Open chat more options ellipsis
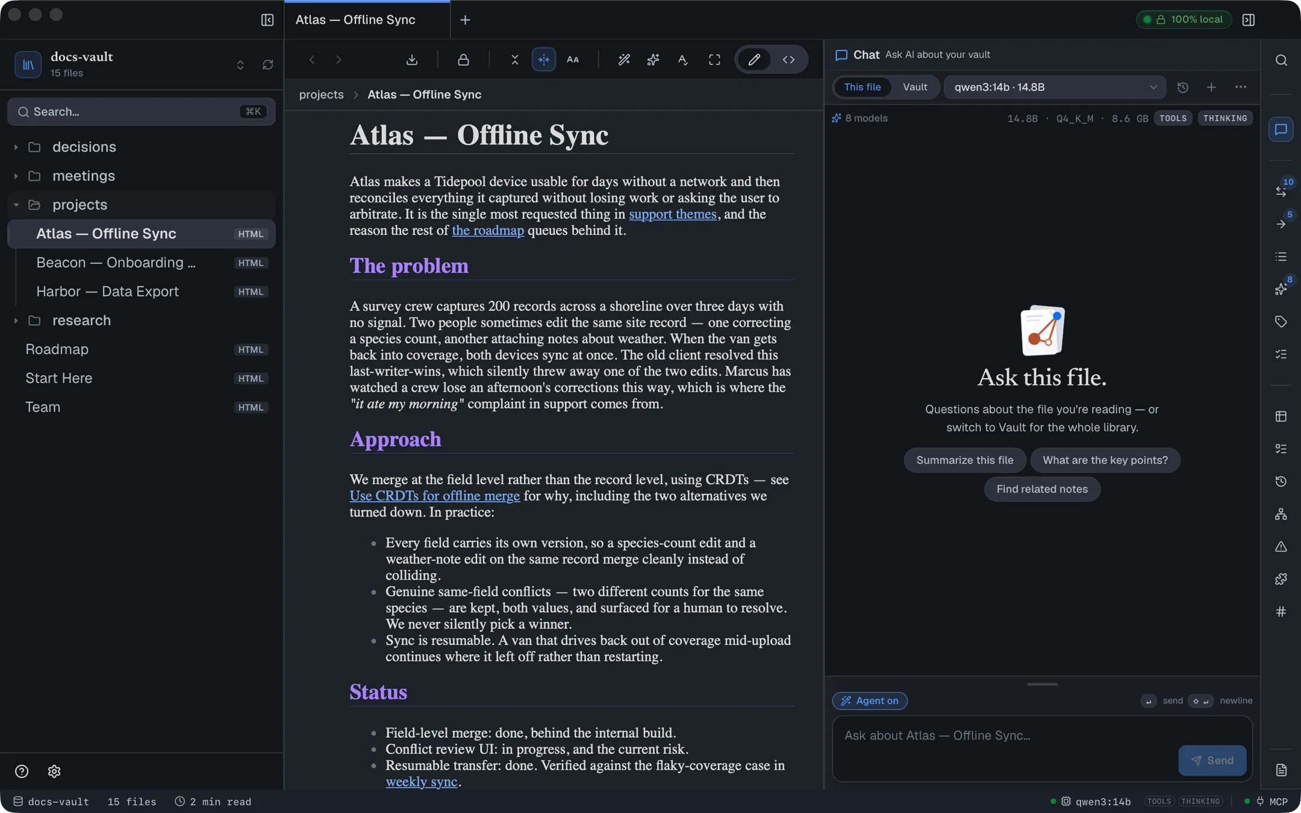Viewport: 1301px width, 813px height. point(1241,87)
